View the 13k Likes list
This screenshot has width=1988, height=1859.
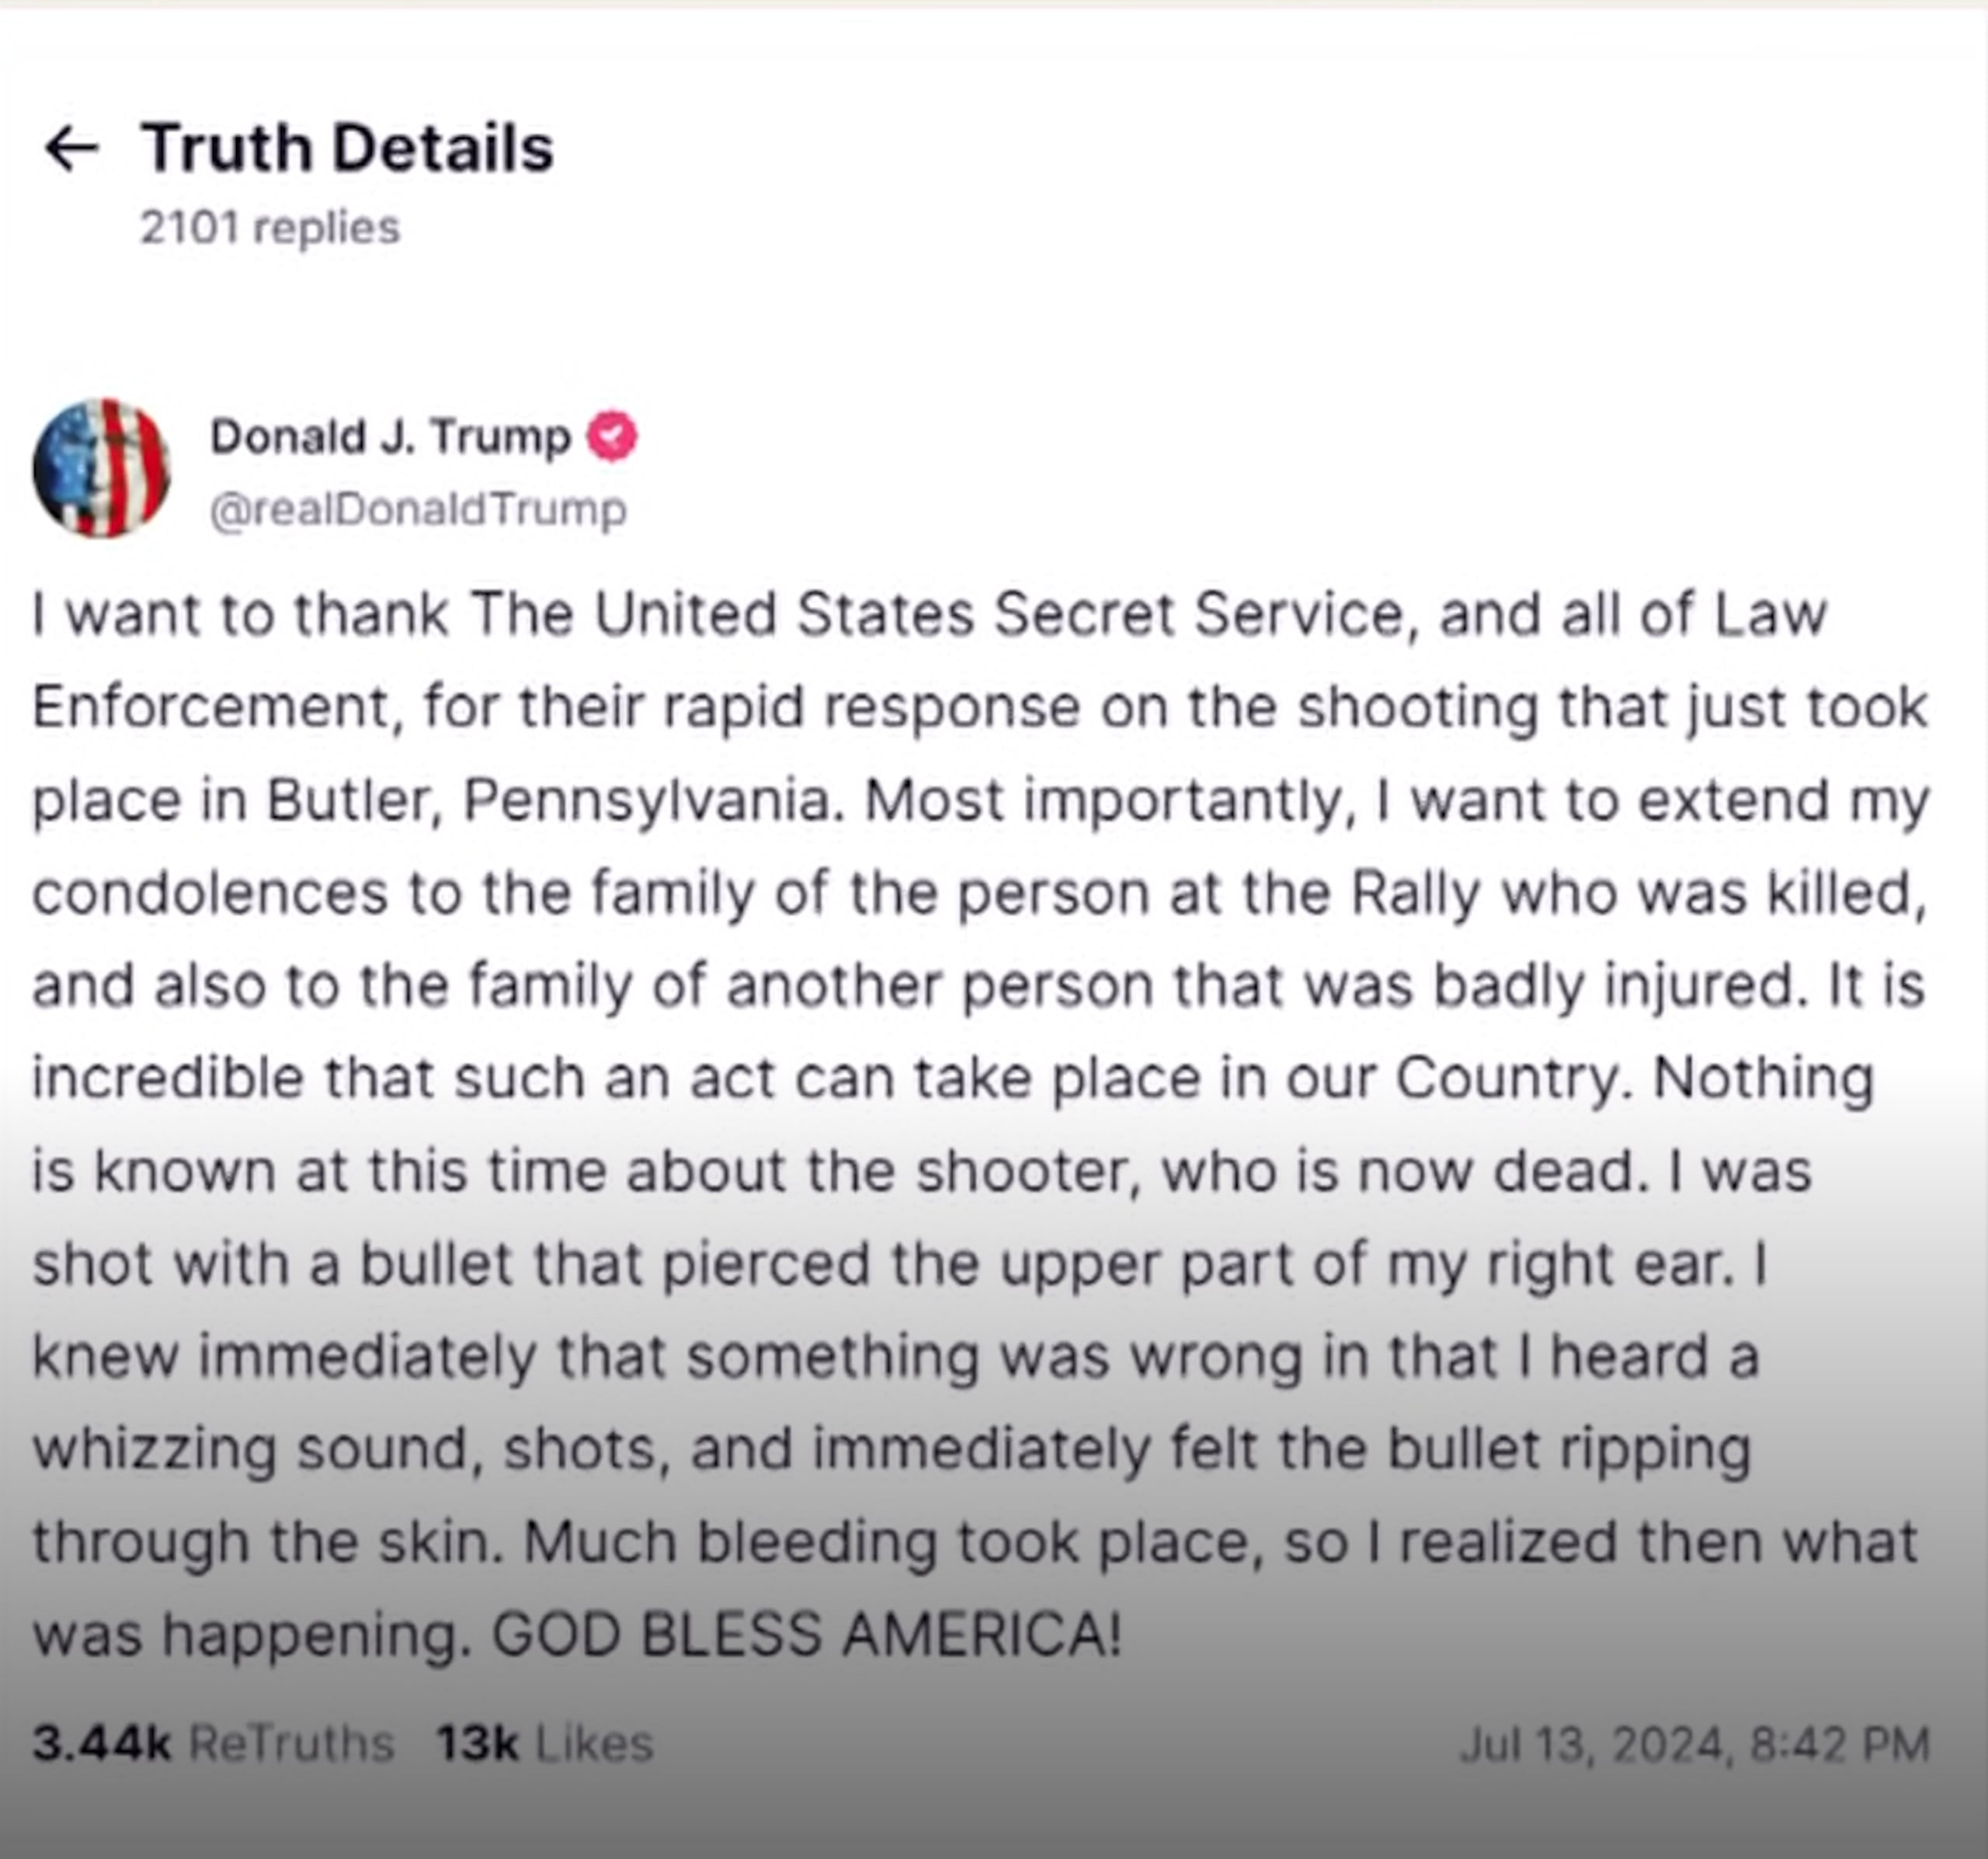pyautogui.click(x=545, y=1743)
